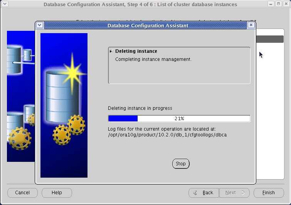Open the main window menu arrow in title bar
291x205 pixels.
click(5, 4)
